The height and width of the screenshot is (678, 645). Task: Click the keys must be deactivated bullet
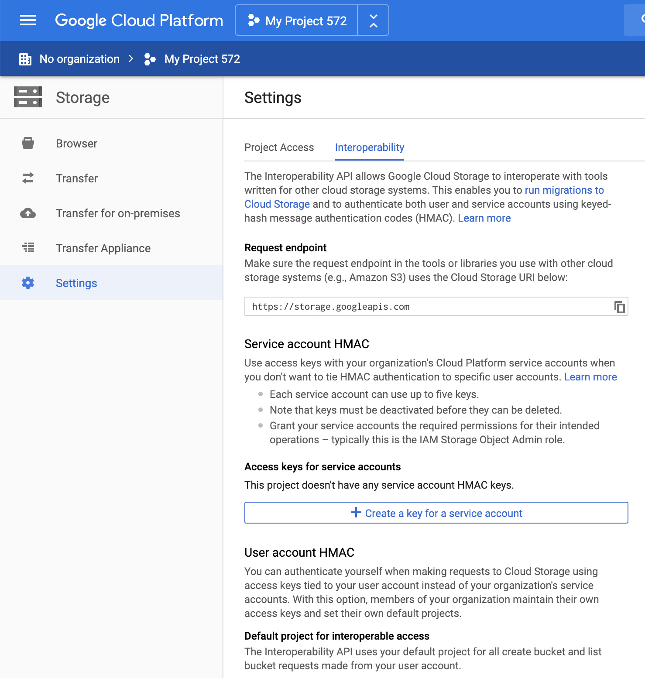[416, 410]
